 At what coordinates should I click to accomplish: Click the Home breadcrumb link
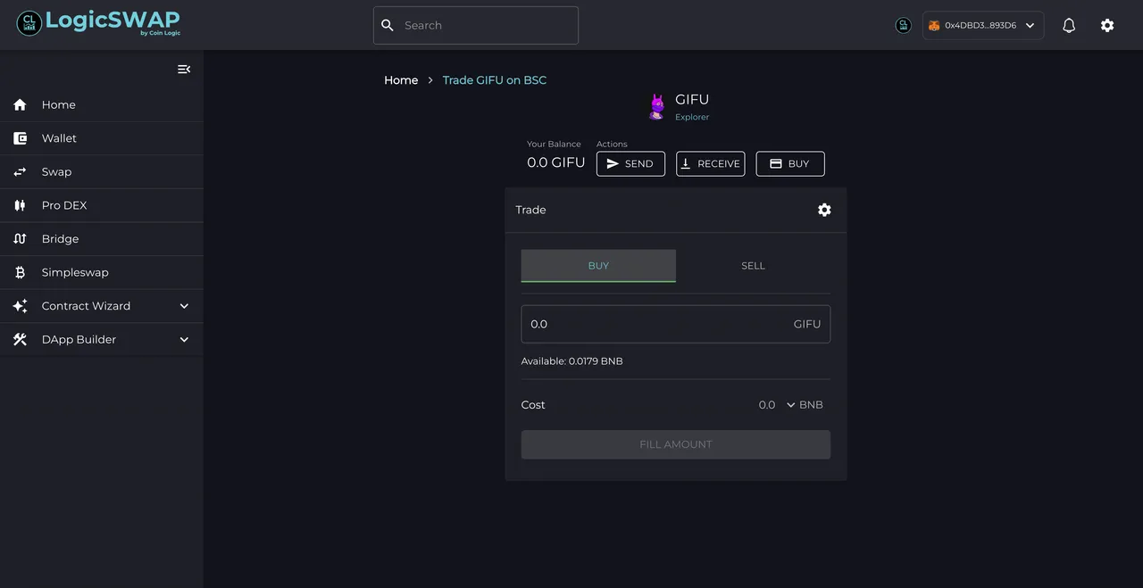tap(401, 80)
